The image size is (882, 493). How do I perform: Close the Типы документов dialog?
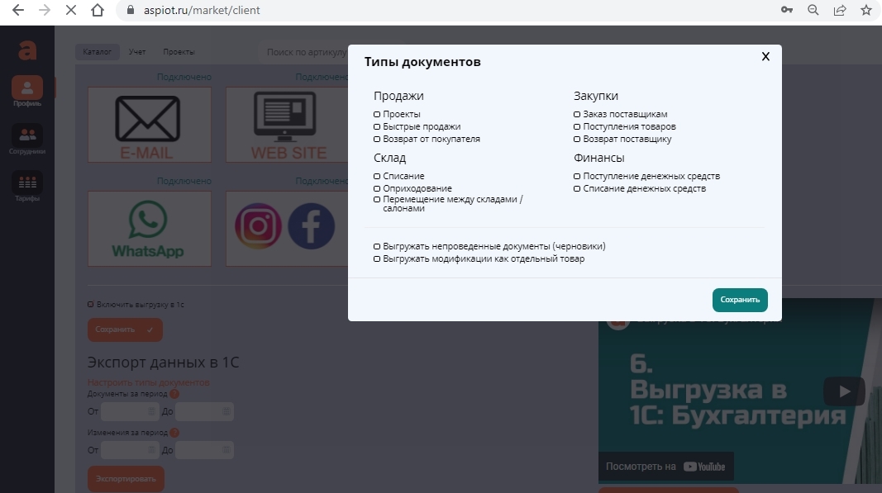tap(765, 56)
